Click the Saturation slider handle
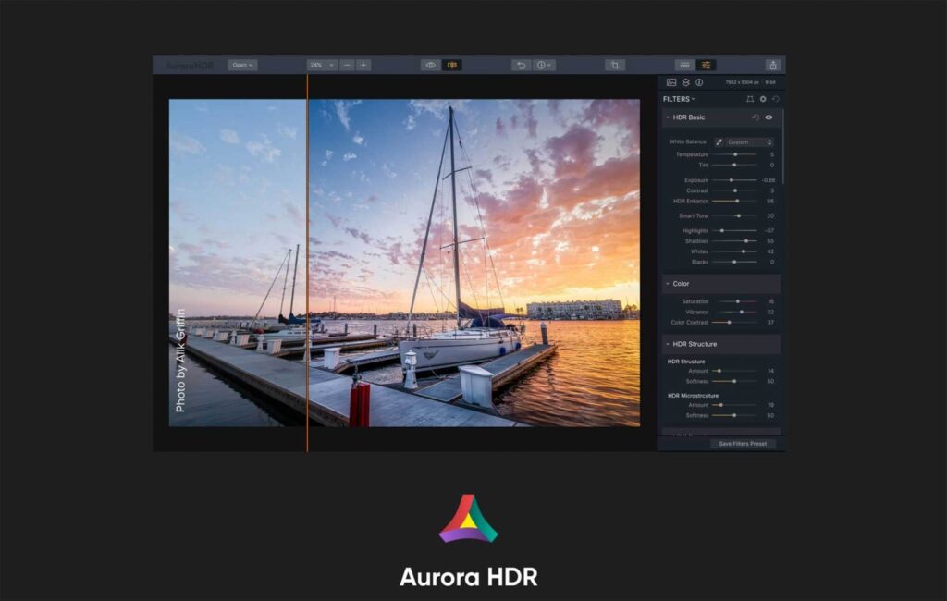The height and width of the screenshot is (601, 947). pyautogui.click(x=738, y=301)
